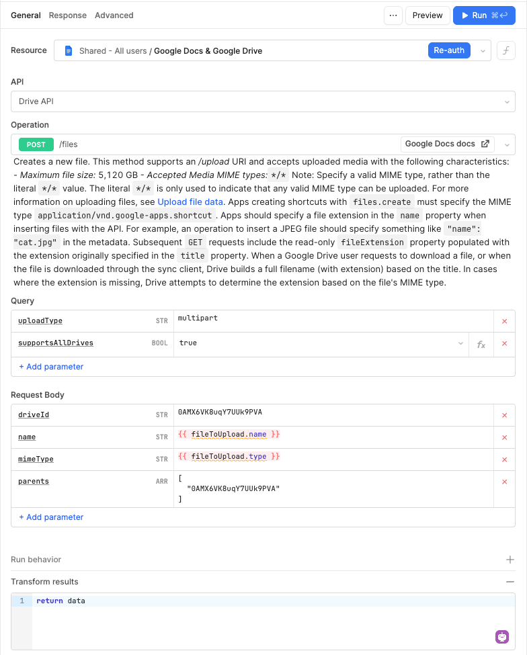Delete the parents array parameter
The image size is (527, 655).
click(504, 482)
